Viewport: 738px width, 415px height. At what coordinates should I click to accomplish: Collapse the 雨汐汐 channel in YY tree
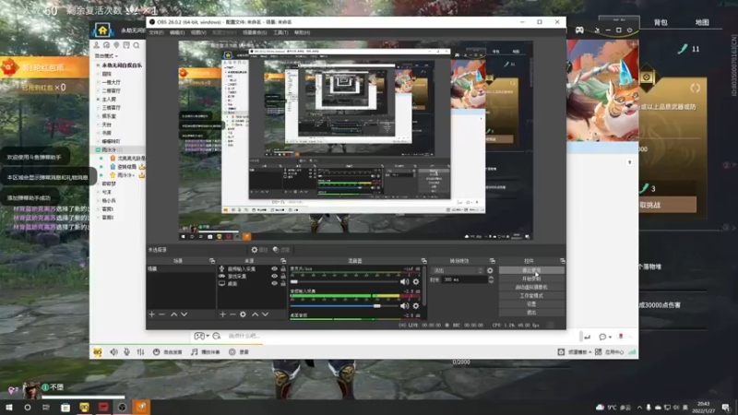click(x=99, y=149)
